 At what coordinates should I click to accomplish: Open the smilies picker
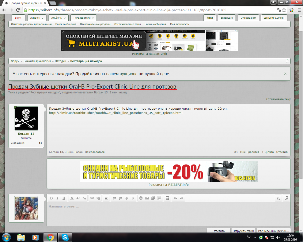coord(141,198)
